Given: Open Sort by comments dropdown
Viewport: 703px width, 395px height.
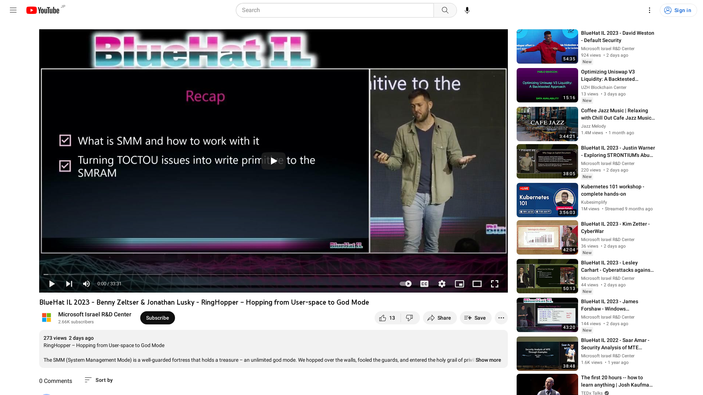Looking at the screenshot, I should pyautogui.click(x=98, y=380).
